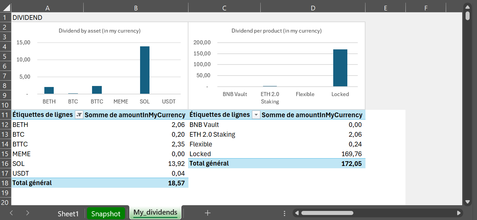
Task: Select column B header
Action: 136,8
